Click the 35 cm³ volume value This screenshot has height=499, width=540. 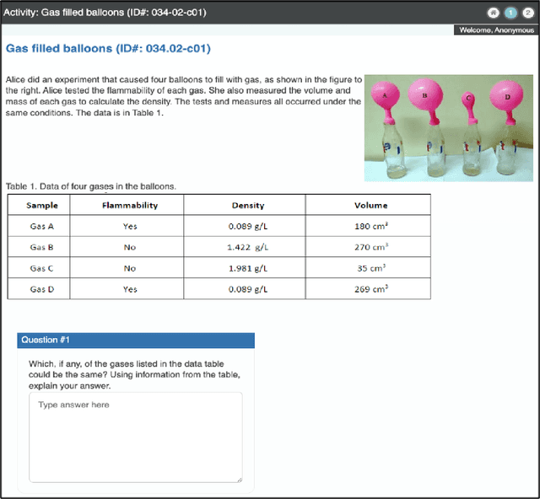(x=371, y=268)
